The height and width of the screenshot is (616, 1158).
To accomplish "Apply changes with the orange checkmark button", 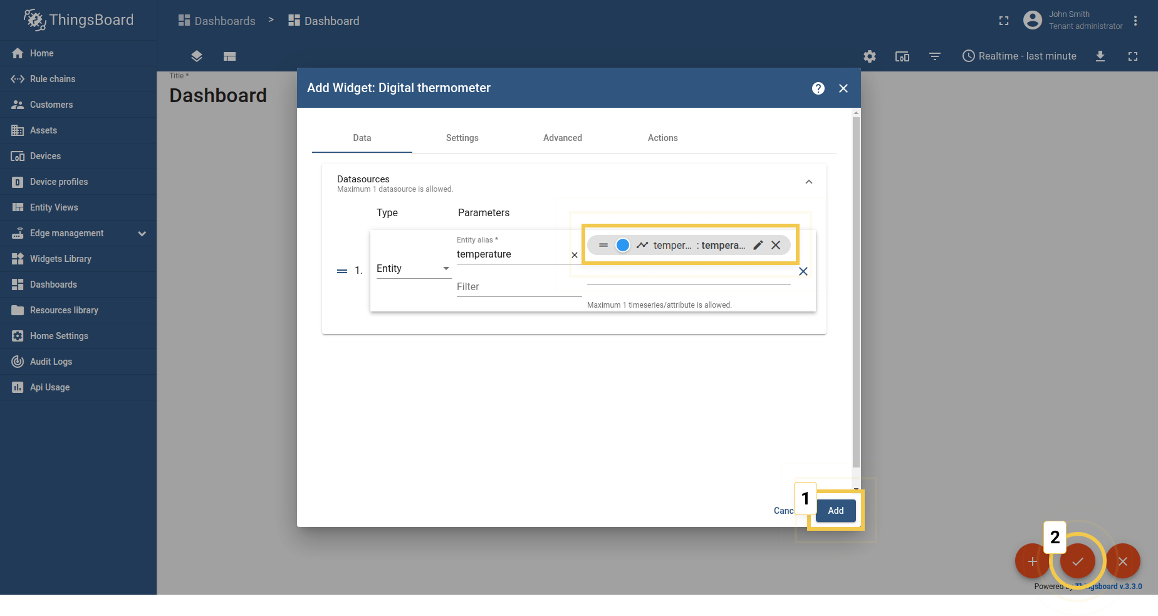I will tap(1078, 561).
